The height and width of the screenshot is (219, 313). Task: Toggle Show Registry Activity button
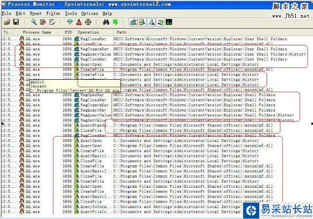click(133, 22)
